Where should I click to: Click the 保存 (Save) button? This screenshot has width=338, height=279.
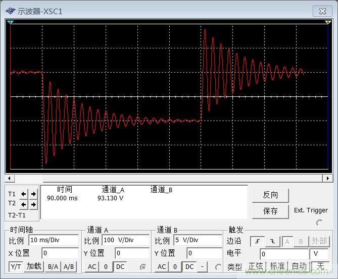270,211
